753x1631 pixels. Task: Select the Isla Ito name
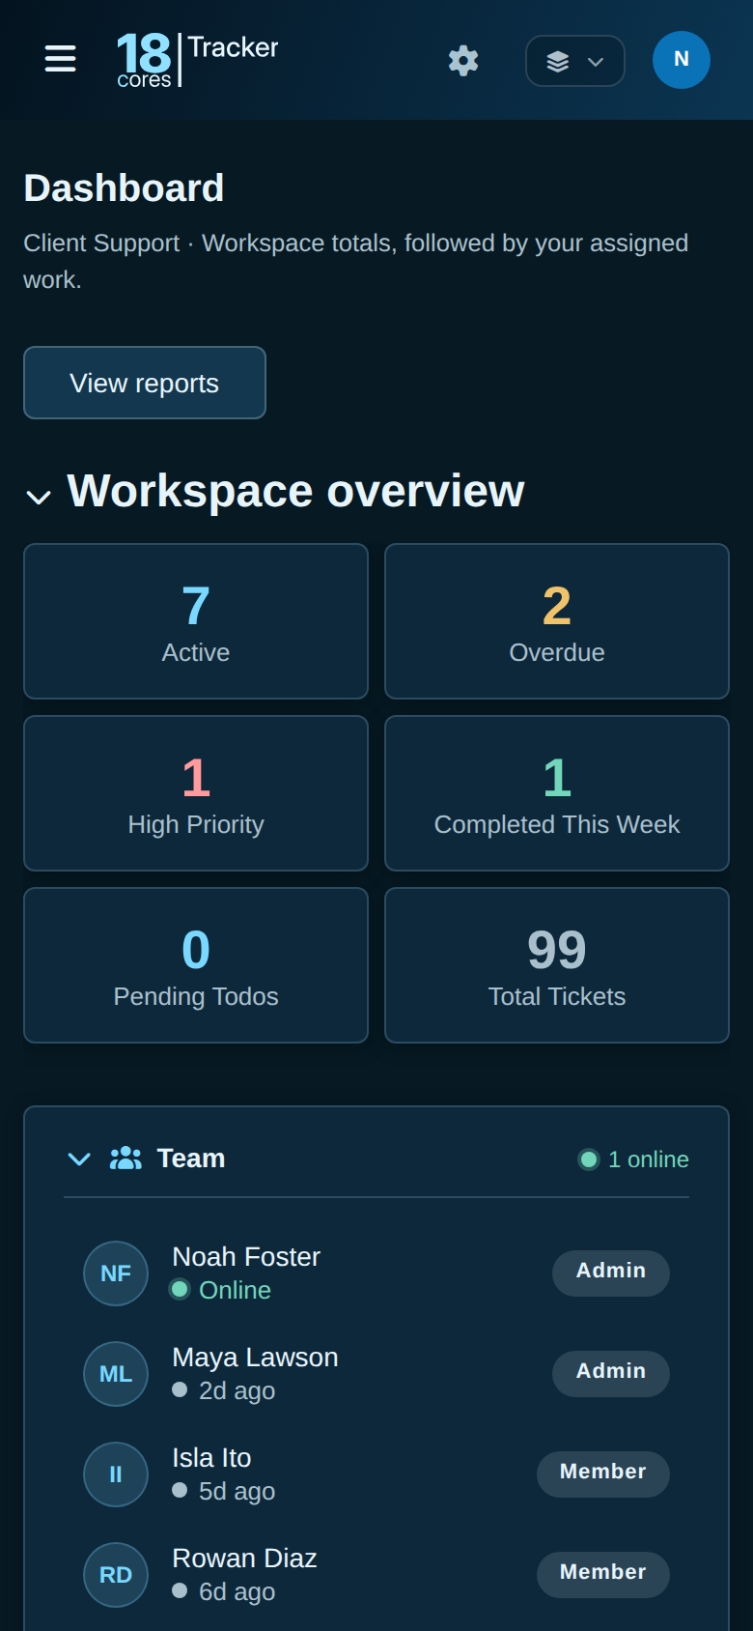click(x=211, y=1457)
